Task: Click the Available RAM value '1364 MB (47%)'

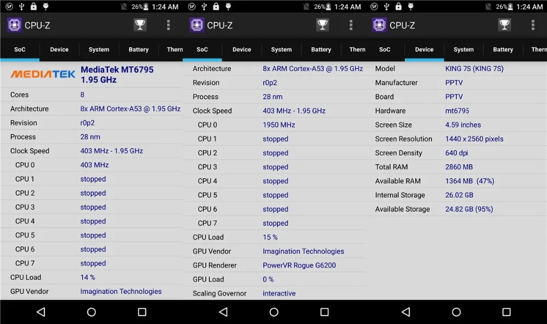Action: coord(469,181)
